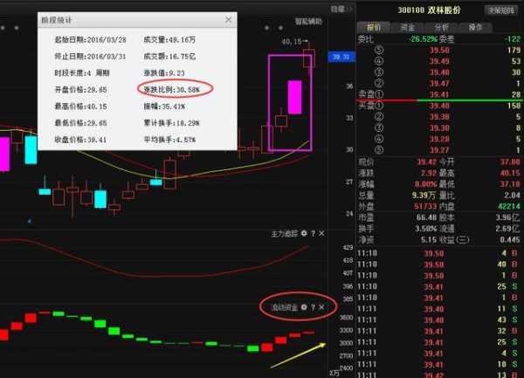Screen dimensions: 524x378
Task: Close the 阶段统计 statistics popup
Action: [x=229, y=18]
